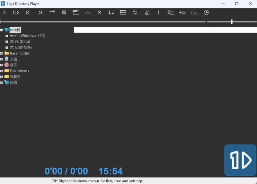Click the Play toolbar icon
The width and height of the screenshot is (257, 184).
[4, 13]
